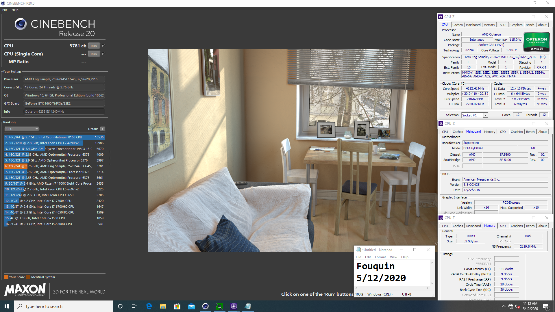
Task: Open Notepad View menu
Action: (393, 257)
